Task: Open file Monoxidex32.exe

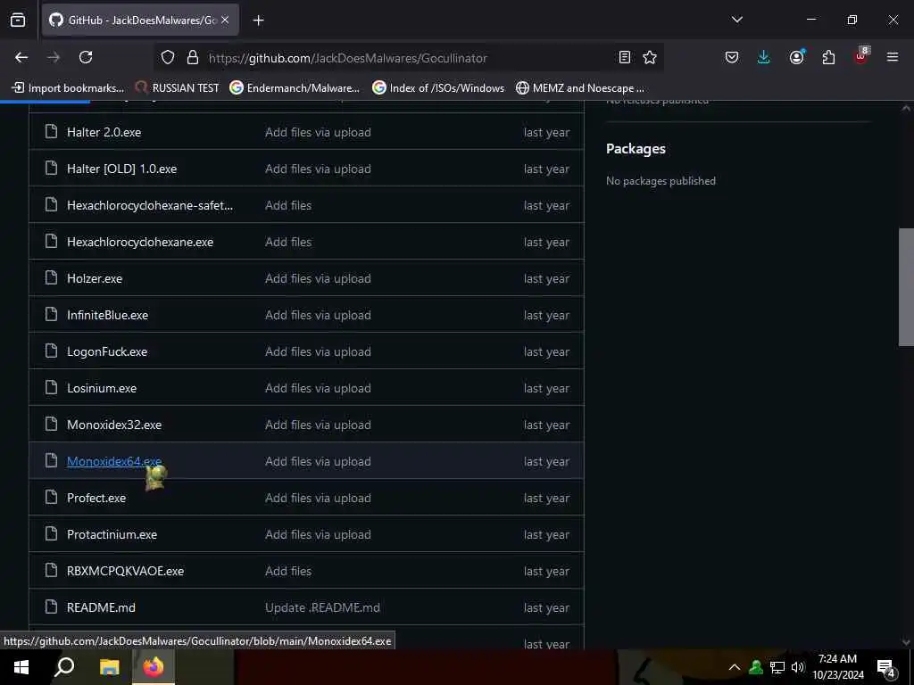Action: (114, 425)
